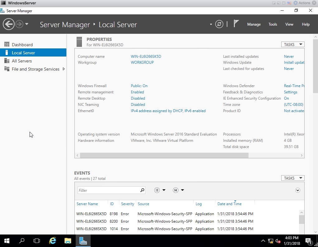318x247 pixels.
Task: Click the filter search magnifier icon
Action: coord(142,190)
